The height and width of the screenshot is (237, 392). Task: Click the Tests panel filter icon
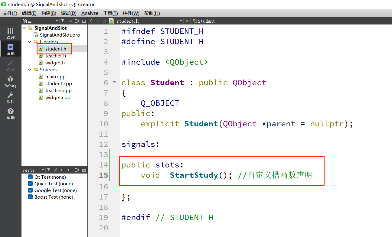(x=49, y=170)
